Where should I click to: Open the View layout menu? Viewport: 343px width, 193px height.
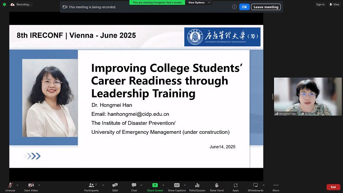coord(334,4)
